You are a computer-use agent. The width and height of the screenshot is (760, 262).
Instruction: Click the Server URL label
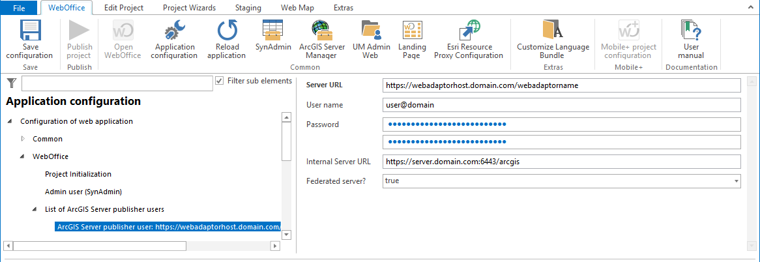coord(325,85)
